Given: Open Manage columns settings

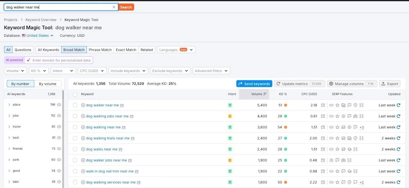Looking at the screenshot, I should [x=352, y=84].
